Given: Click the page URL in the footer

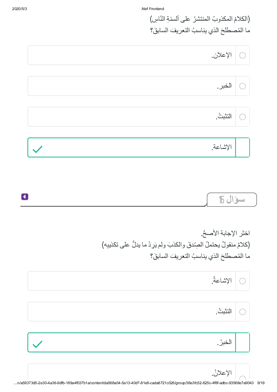Looking at the screenshot, I should click(134, 383).
